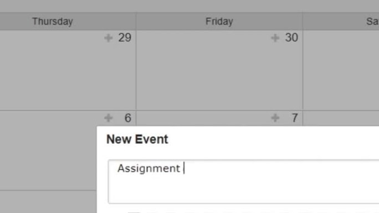Click the plus icon next to date 7

(x=275, y=118)
